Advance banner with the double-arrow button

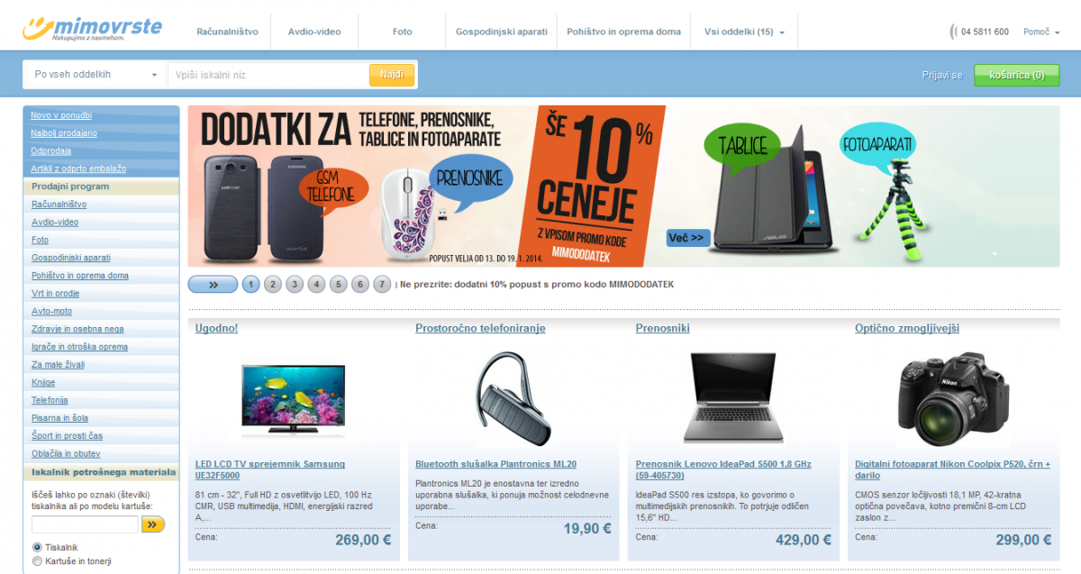tap(213, 285)
